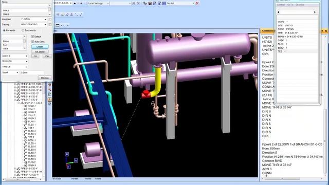Image resolution: width=329 pixels, height=185 pixels.
Task: Select FLAN 2 in design explorer tree
Action: click(32, 162)
